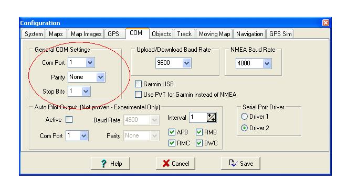Viewport: 357px width, 194px height.
Task: Check Use PVT for Garmin instead of NMEA
Action: tap(139, 95)
